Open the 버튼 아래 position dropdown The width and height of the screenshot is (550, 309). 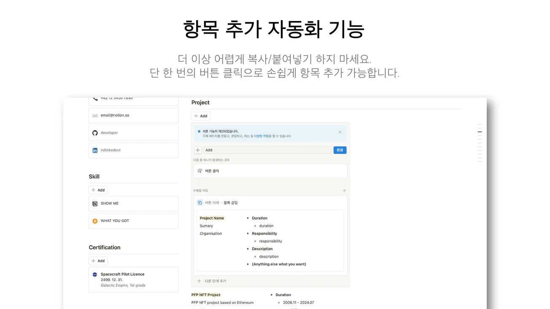214,202
